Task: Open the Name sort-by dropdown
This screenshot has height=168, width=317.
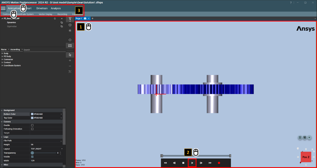Action: [5, 50]
